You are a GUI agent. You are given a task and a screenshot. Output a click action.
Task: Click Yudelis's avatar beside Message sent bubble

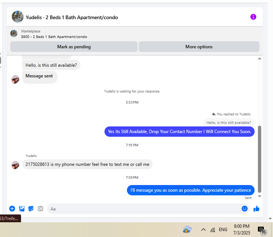15,79
